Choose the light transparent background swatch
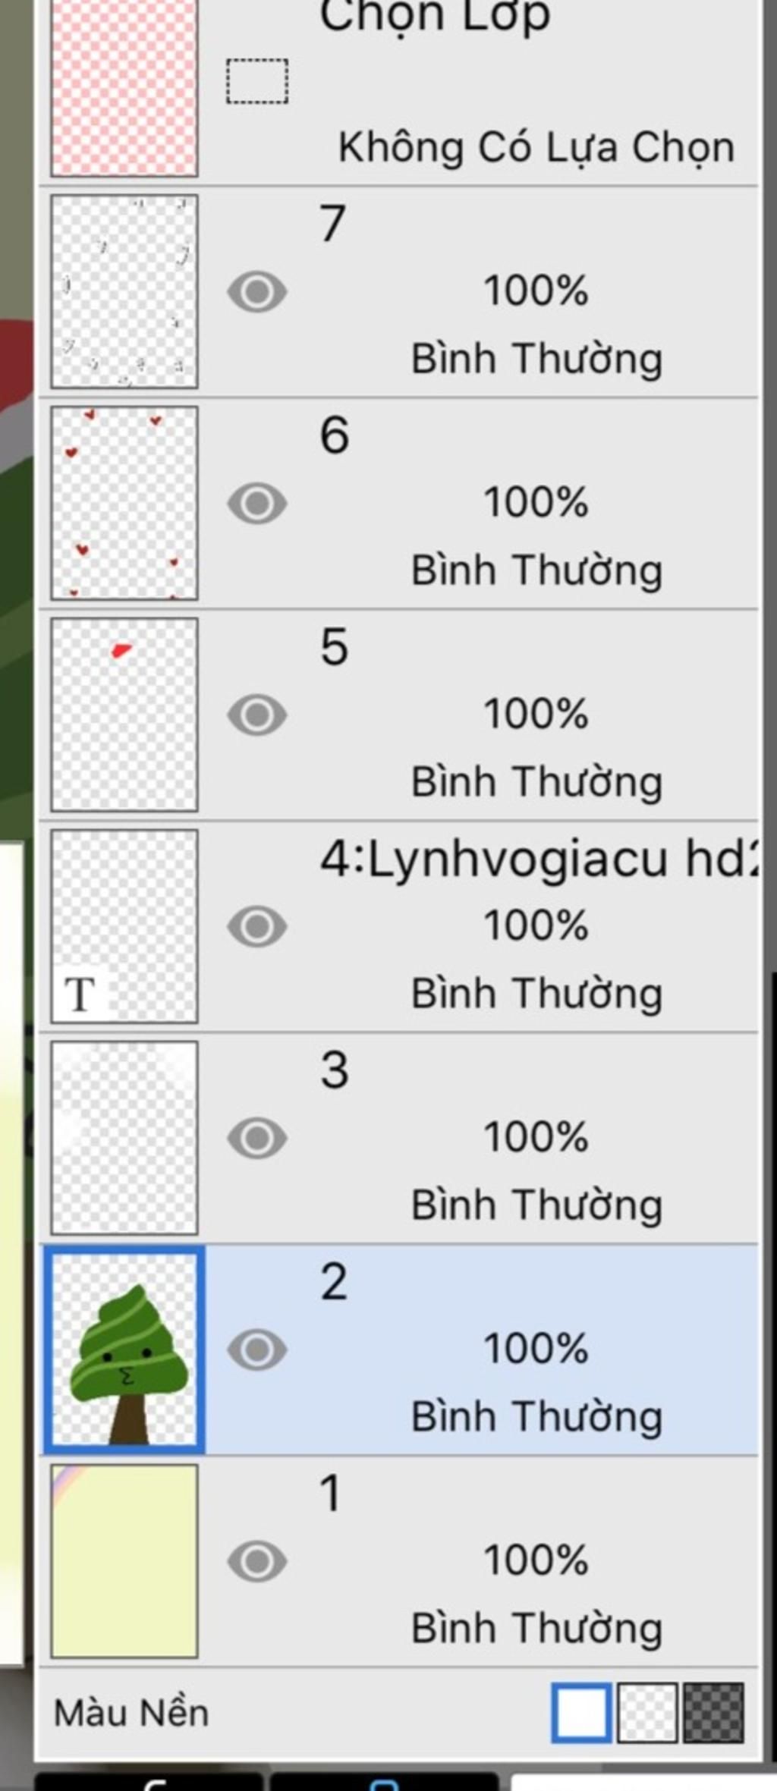The width and height of the screenshot is (777, 1791). tap(647, 1713)
